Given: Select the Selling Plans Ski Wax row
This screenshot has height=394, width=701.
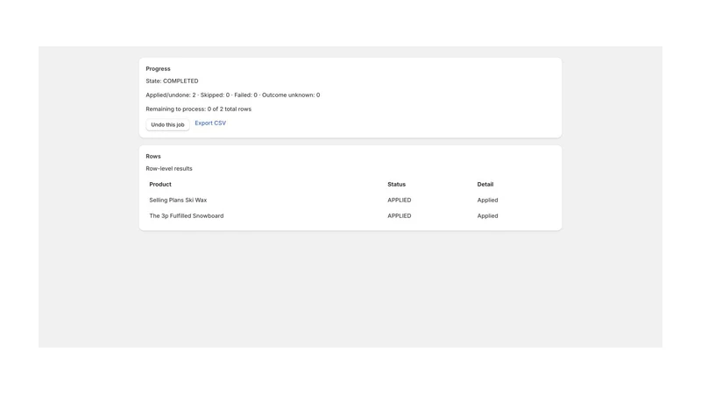Looking at the screenshot, I should [x=350, y=201].
